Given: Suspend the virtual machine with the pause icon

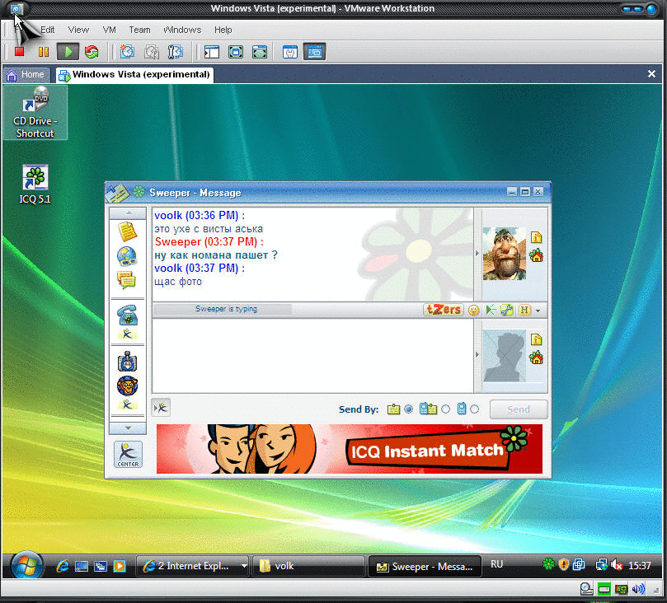Looking at the screenshot, I should (x=44, y=52).
